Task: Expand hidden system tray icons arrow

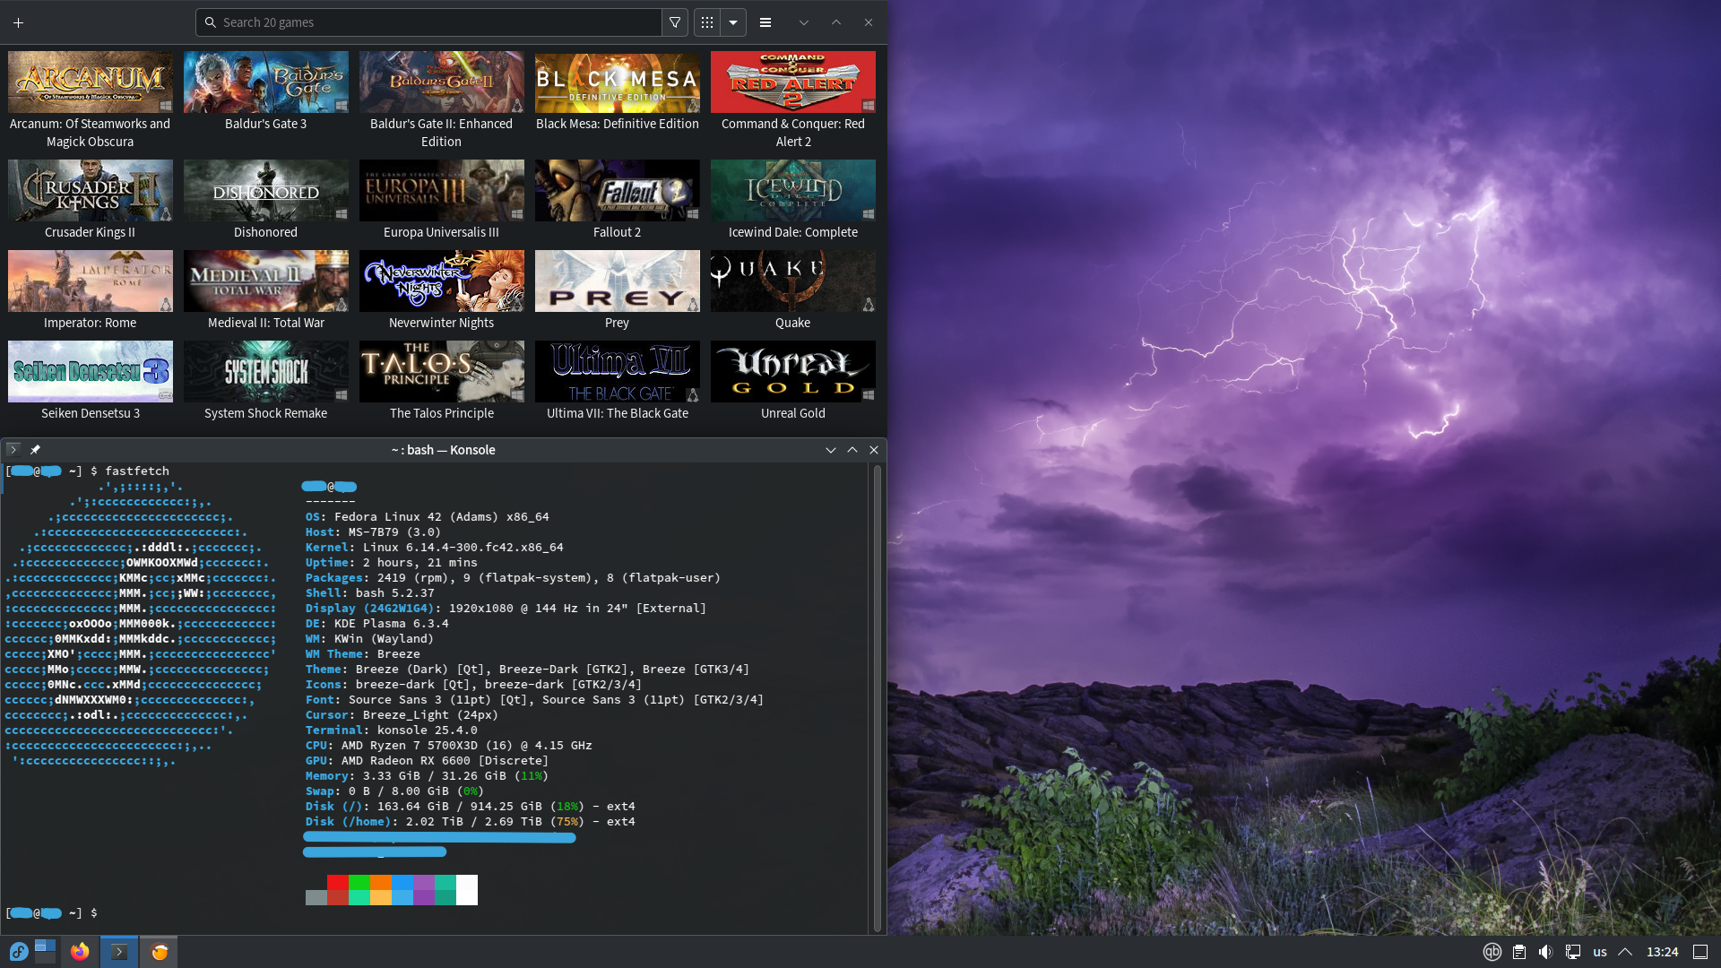Action: [x=1625, y=952]
